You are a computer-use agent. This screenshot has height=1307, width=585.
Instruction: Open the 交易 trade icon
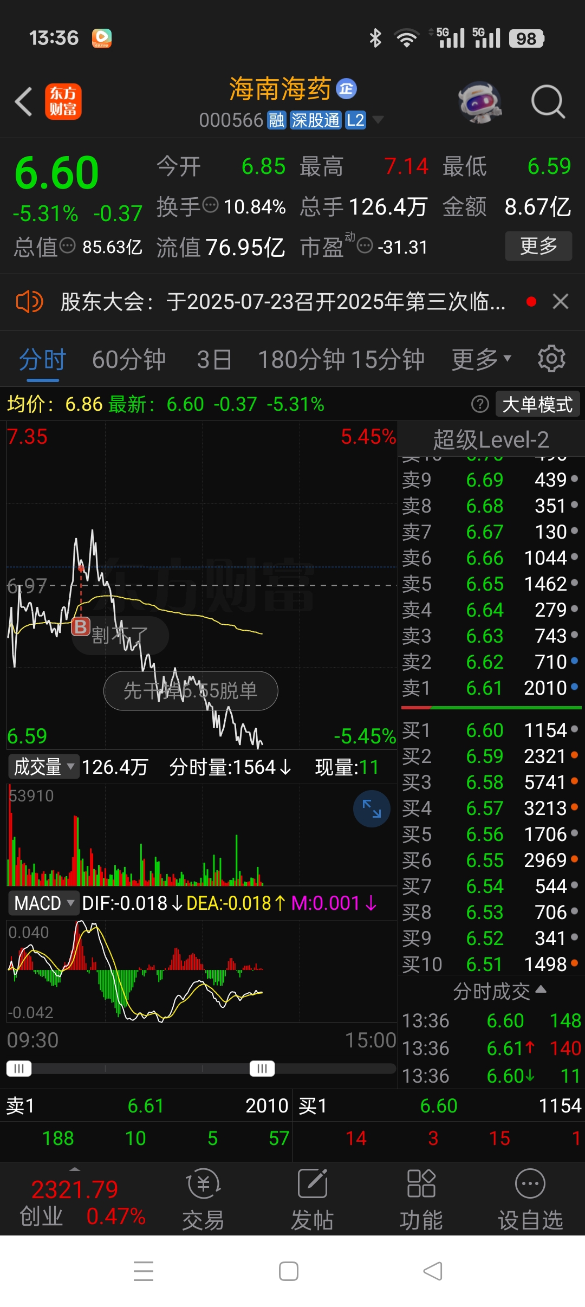click(203, 1200)
